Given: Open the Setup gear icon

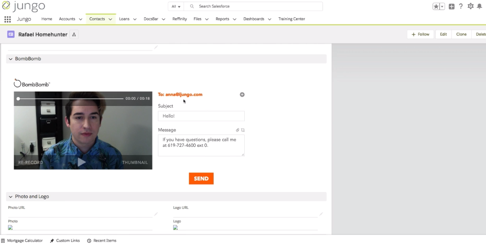Looking at the screenshot, I should click(470, 6).
